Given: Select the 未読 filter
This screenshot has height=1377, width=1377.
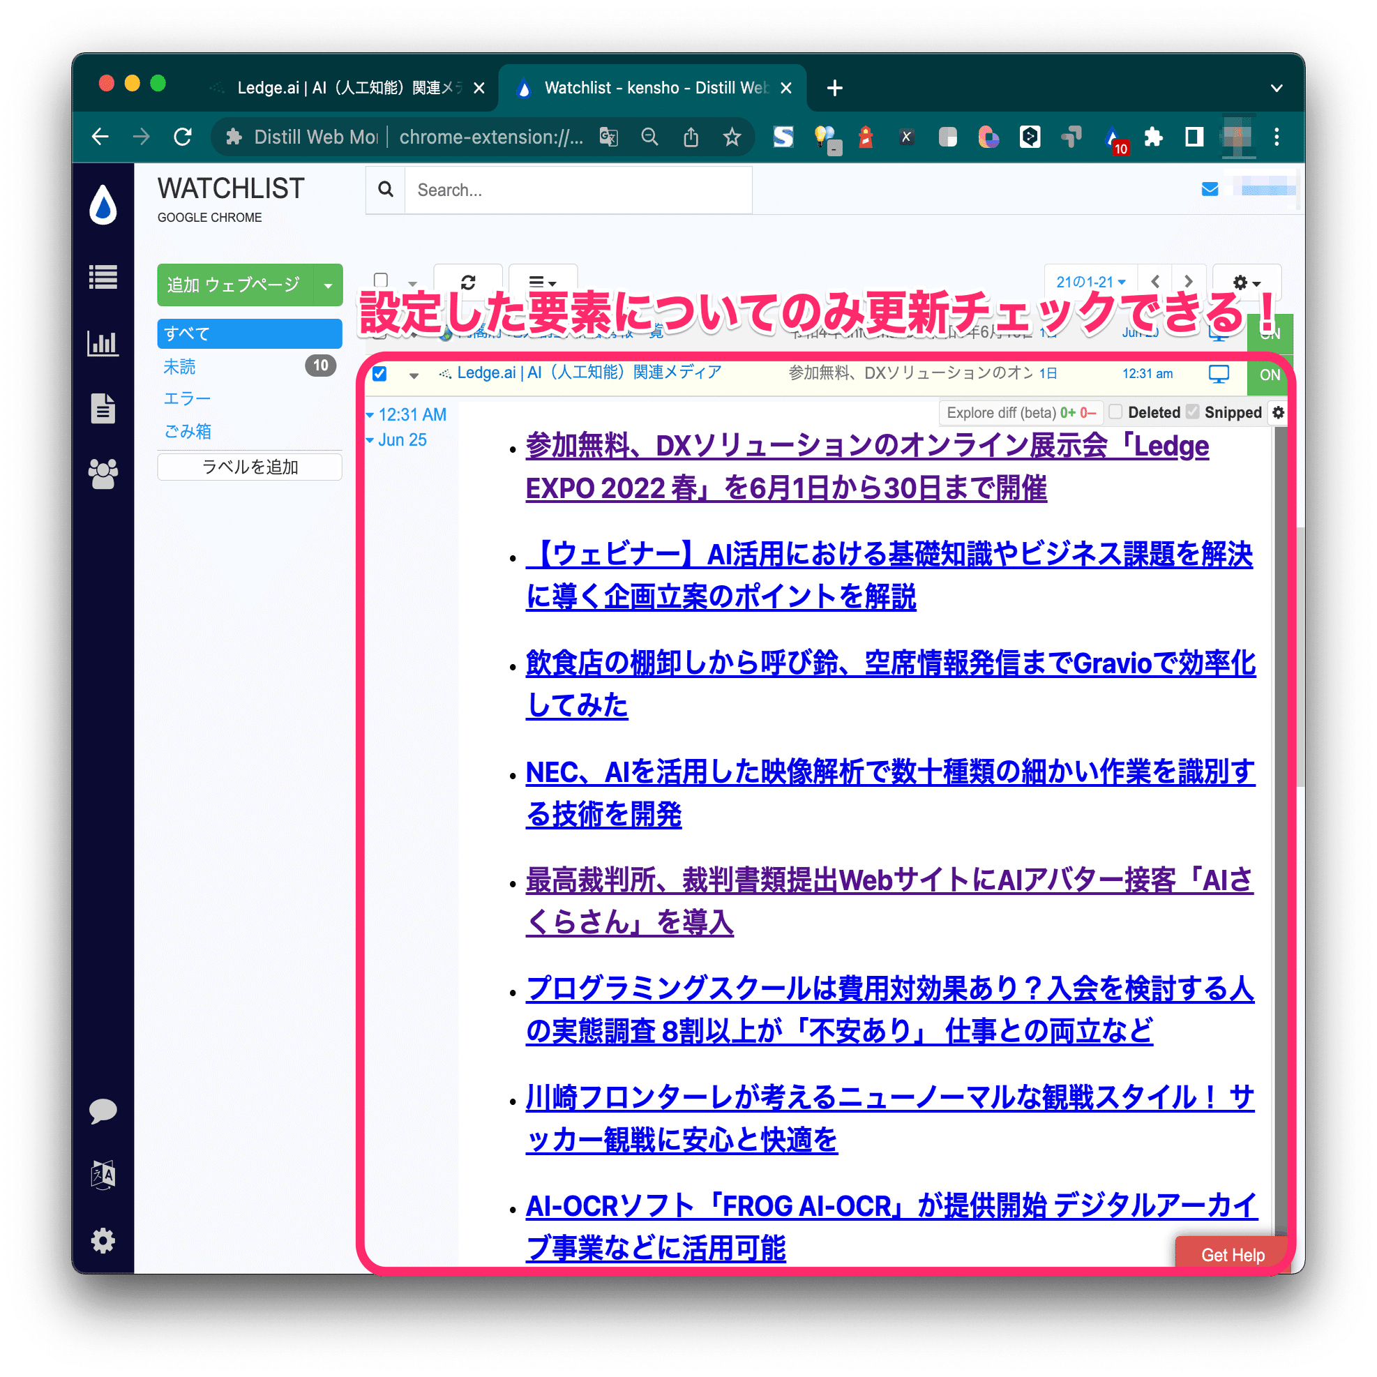Looking at the screenshot, I should pyautogui.click(x=179, y=366).
